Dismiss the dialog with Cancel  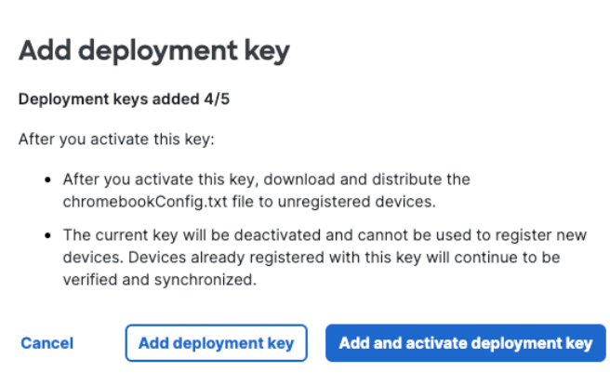pos(47,343)
